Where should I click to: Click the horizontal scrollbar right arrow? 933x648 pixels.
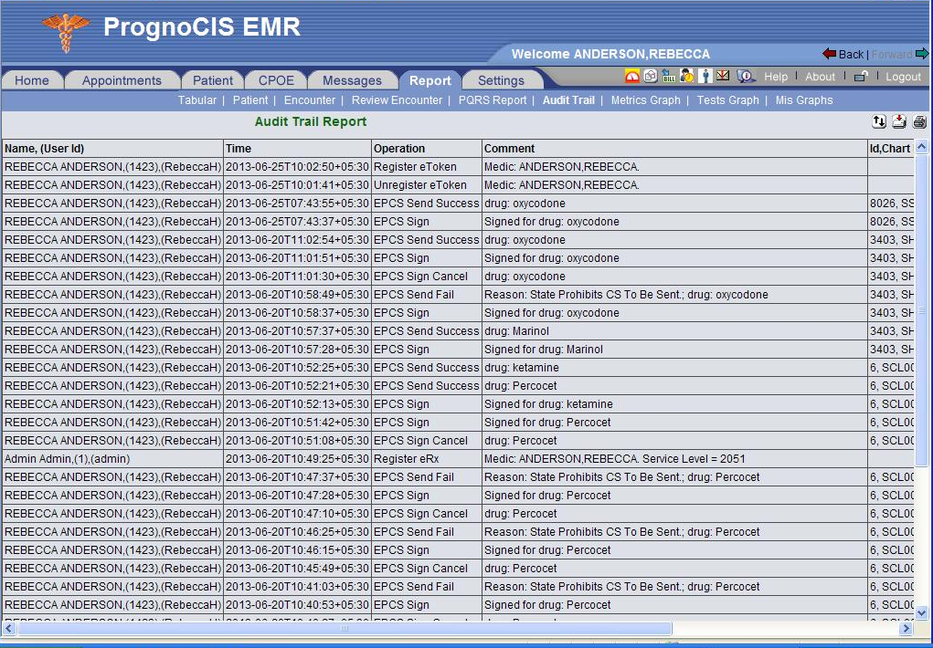(x=906, y=628)
